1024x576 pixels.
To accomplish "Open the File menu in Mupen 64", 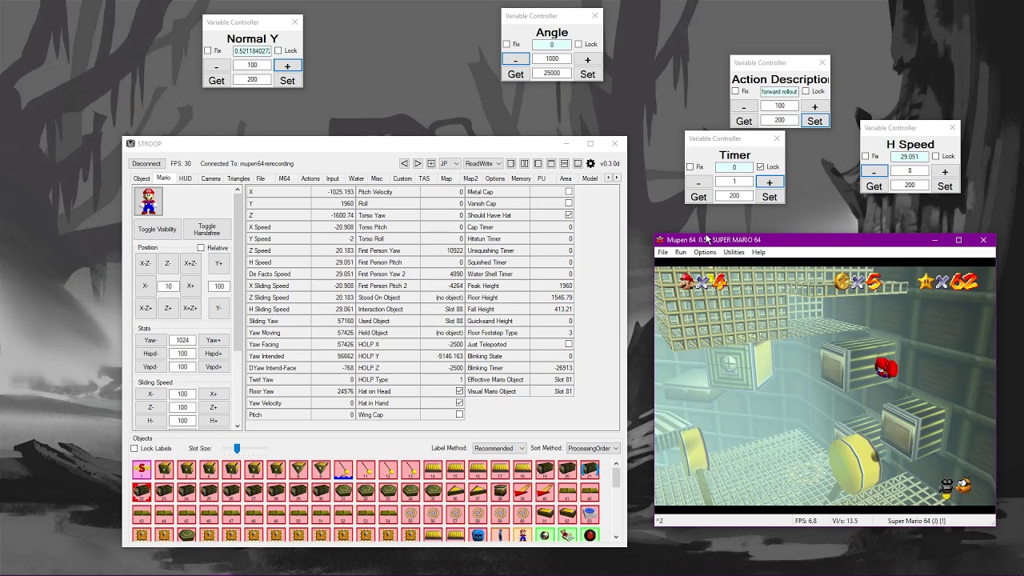I will click(662, 252).
